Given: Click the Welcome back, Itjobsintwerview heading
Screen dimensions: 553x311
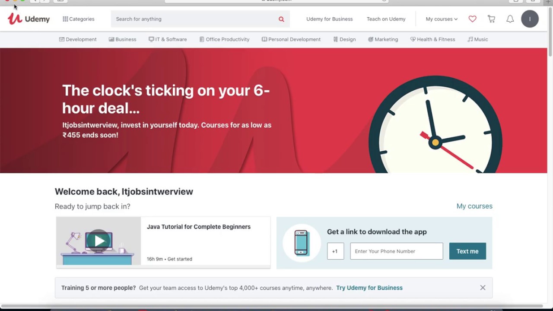Looking at the screenshot, I should pos(124,191).
